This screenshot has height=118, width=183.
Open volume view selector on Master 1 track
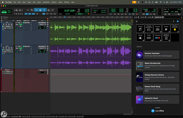[8, 72]
